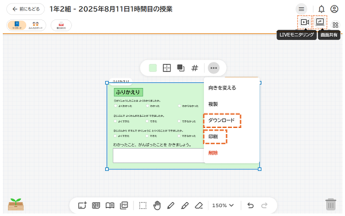Screen dimensions: 345x216
Task: Click the light green card color swatch
Action: pyautogui.click(x=153, y=68)
